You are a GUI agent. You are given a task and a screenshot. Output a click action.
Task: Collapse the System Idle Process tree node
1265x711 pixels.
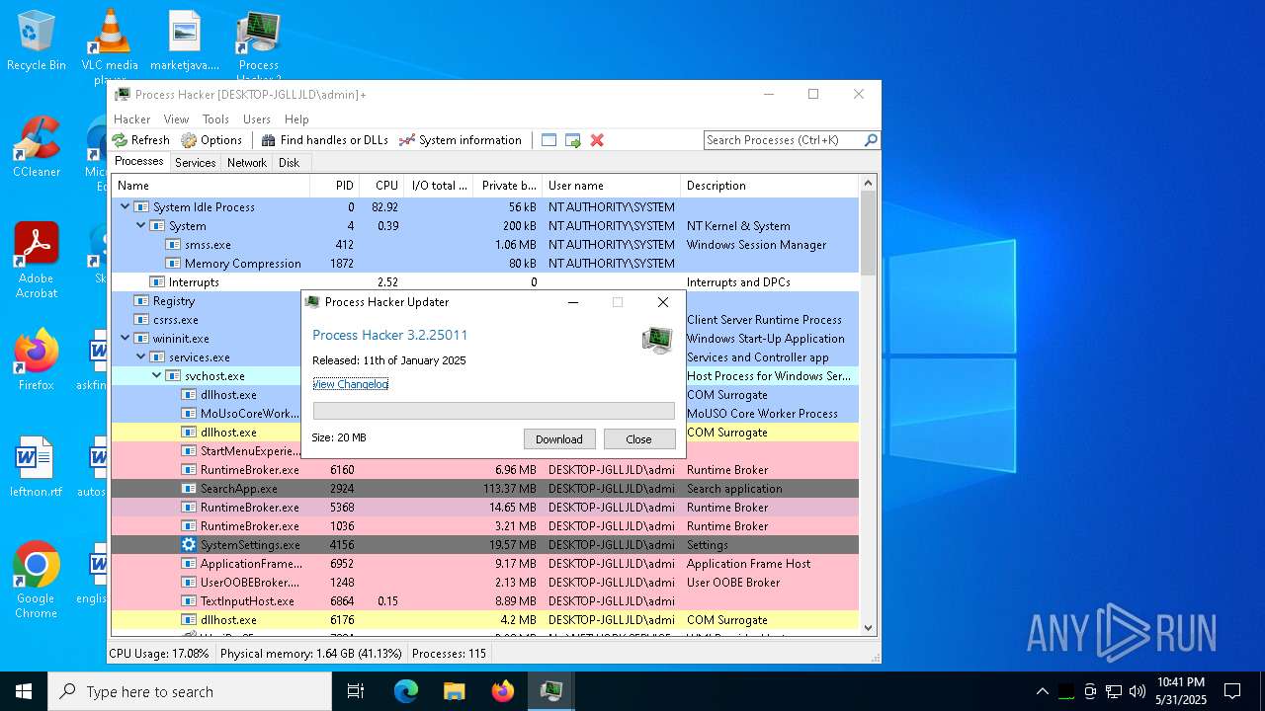[125, 206]
